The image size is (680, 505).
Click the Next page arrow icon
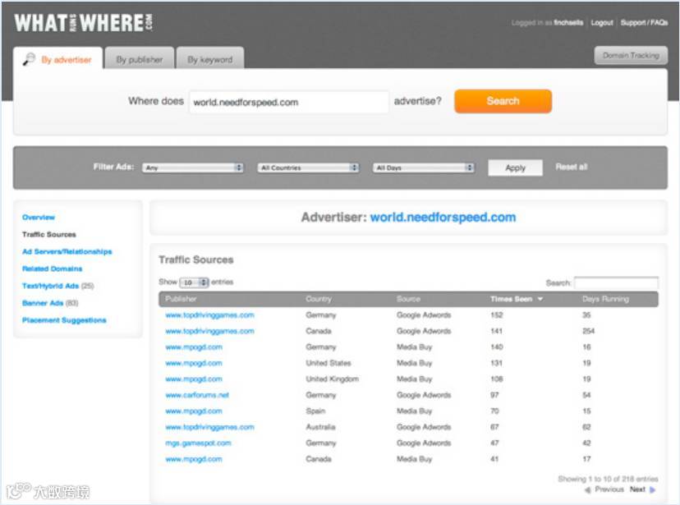(652, 490)
